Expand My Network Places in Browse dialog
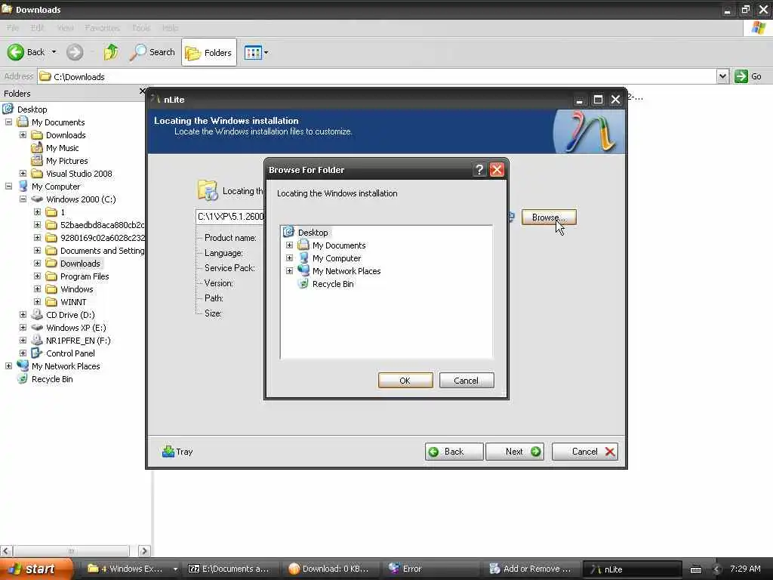Image resolution: width=773 pixels, height=580 pixels. click(x=289, y=271)
